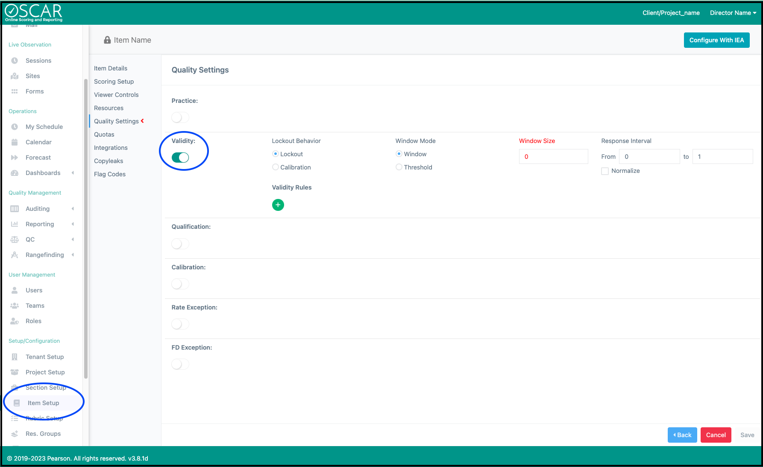Click the Calendar icon in Operations

point(15,142)
